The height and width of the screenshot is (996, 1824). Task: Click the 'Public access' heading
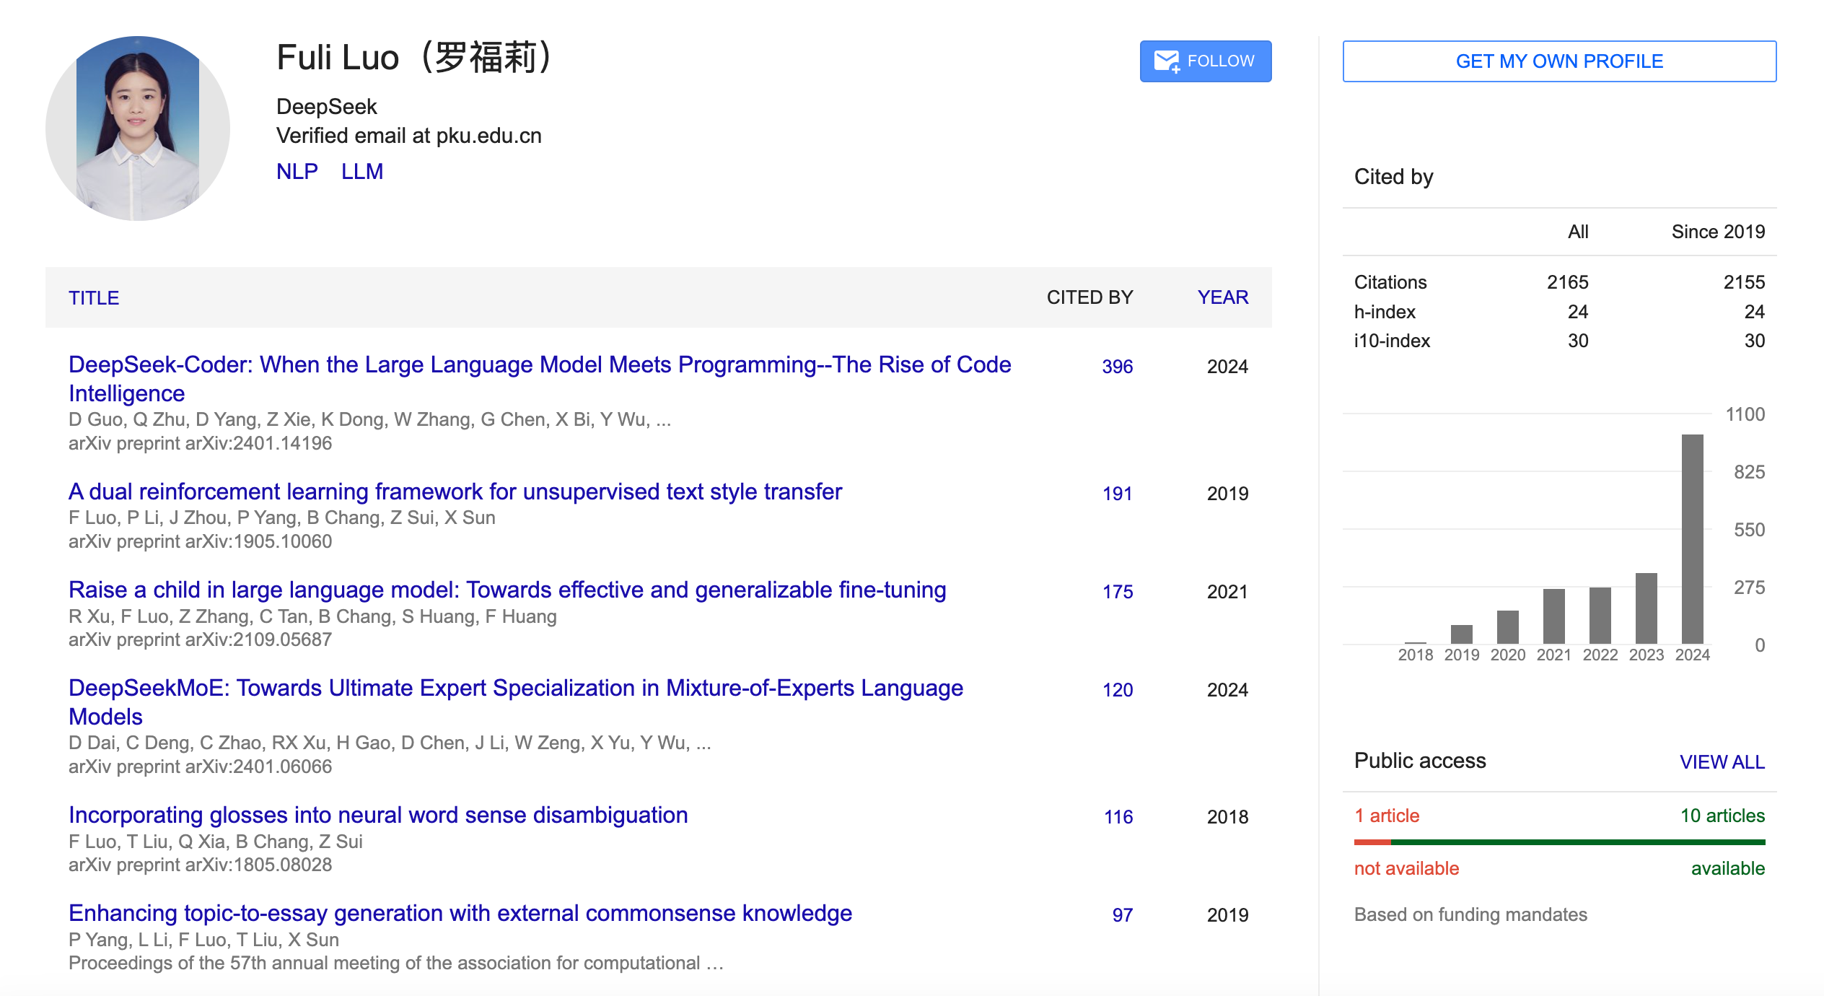click(1420, 761)
